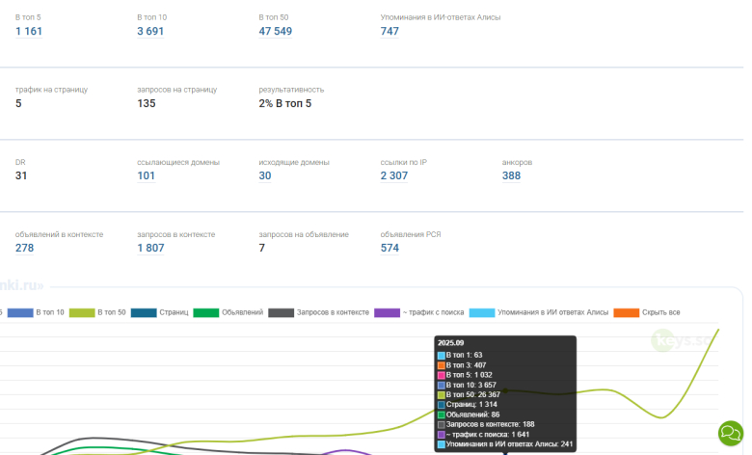The image size is (752, 455).
Task: Open links by IP count 2 307
Action: (394, 176)
